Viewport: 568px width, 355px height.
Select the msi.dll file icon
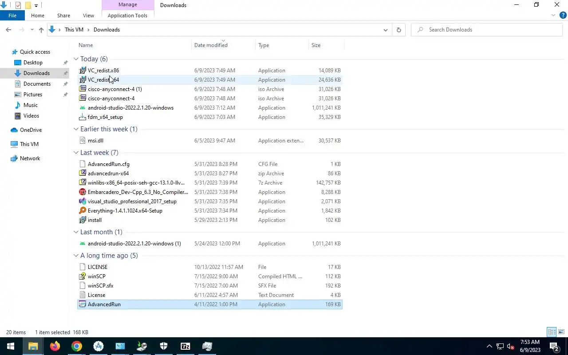(83, 141)
